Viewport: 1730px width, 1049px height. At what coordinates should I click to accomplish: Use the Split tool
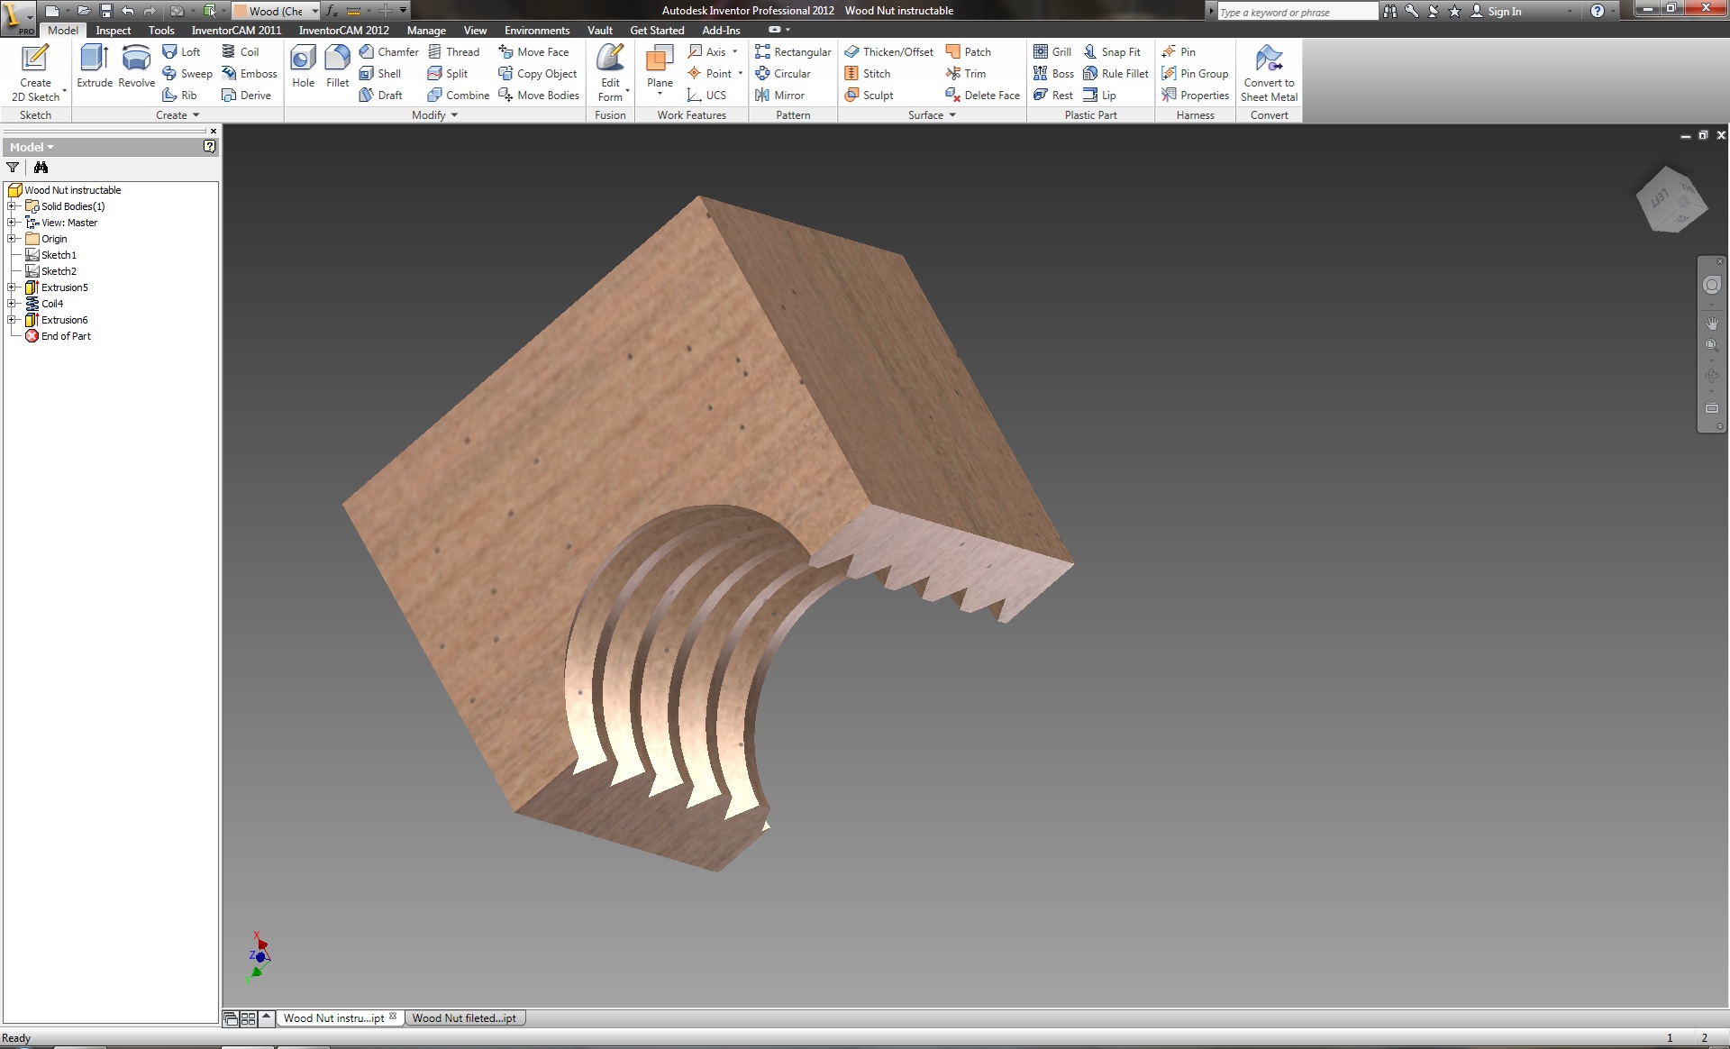click(x=448, y=73)
